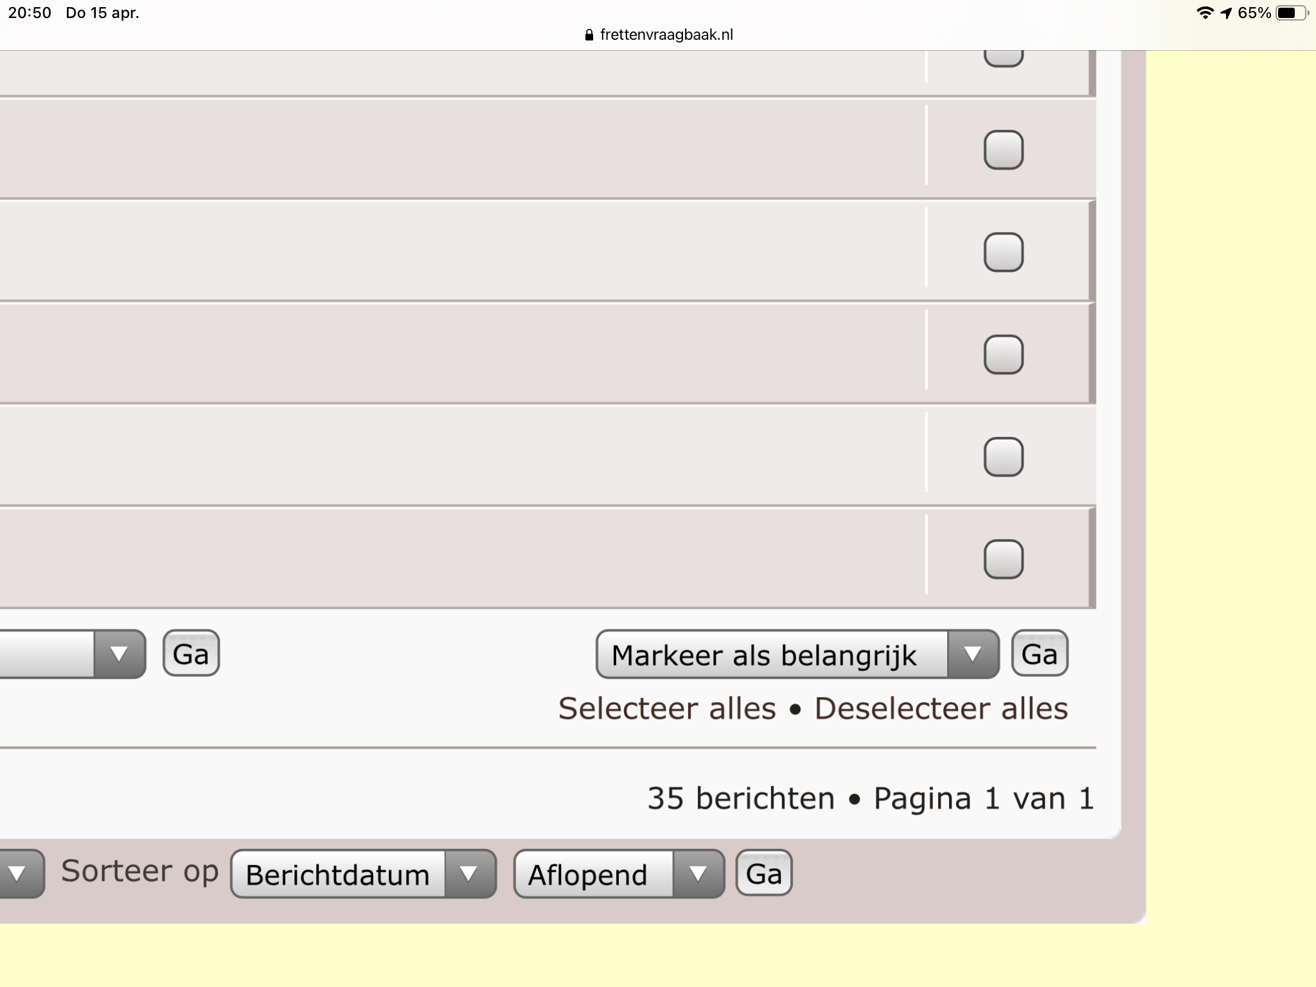This screenshot has width=1316, height=987.
Task: Click the leftmost Ga button below the message list
Action: coord(191,654)
